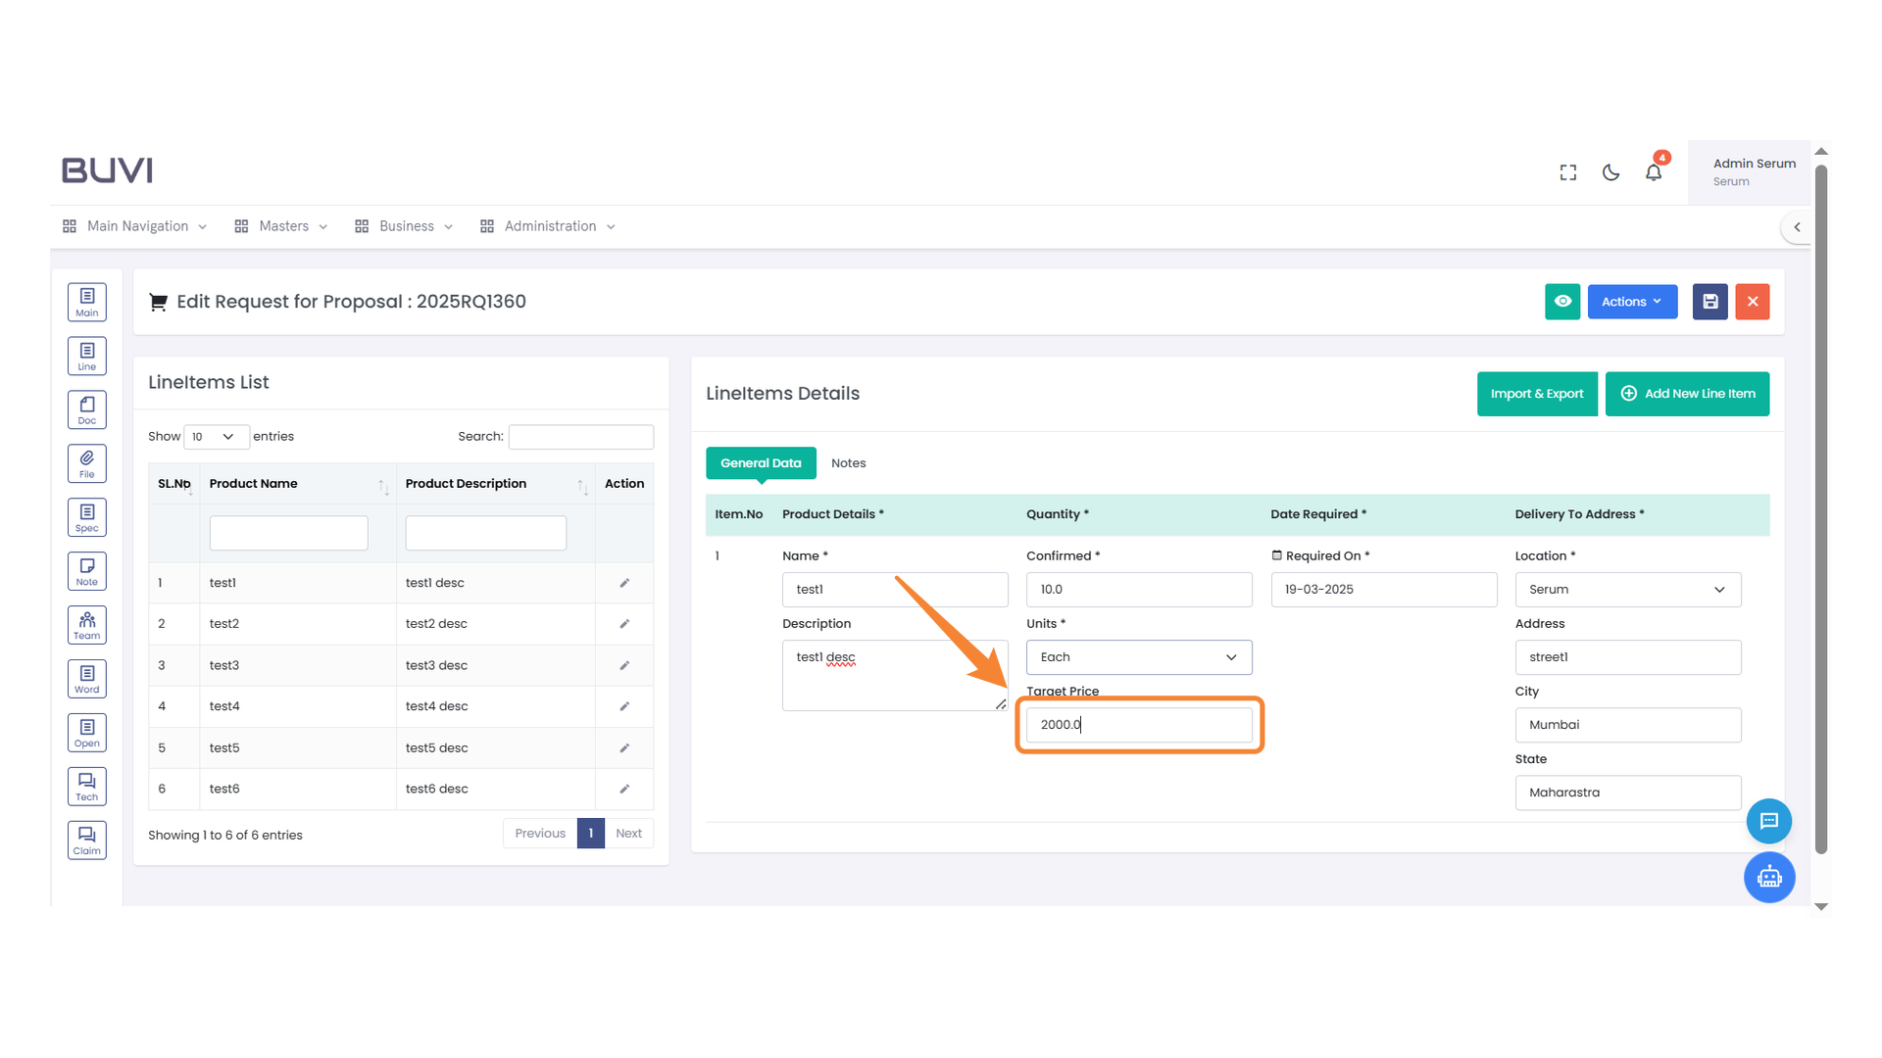Edit the pencil icon beside test4
The width and height of the screenshot is (1882, 1058).
click(x=624, y=706)
